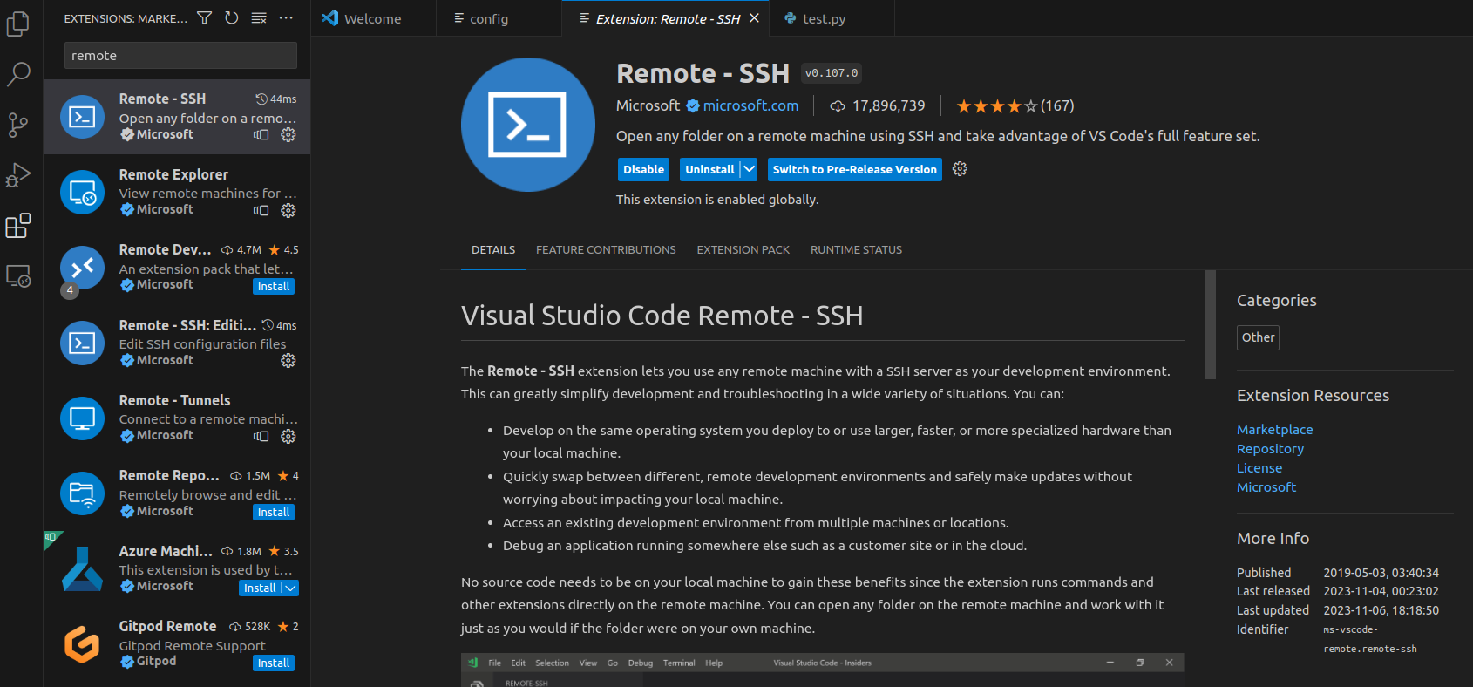This screenshot has width=1473, height=687.
Task: Open the Repository resource link
Action: (x=1270, y=449)
